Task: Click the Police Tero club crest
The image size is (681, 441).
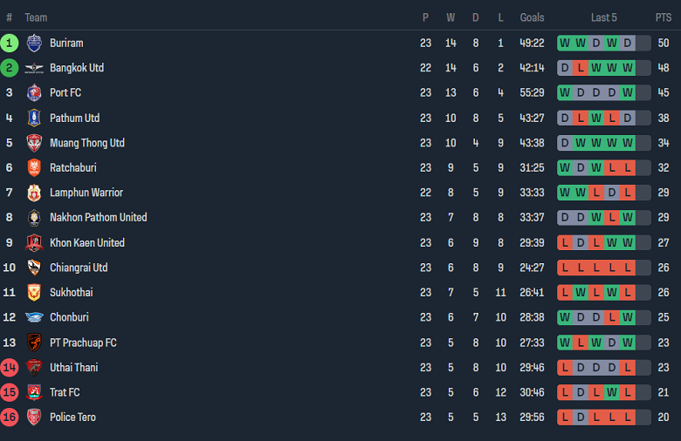Action: click(x=34, y=417)
